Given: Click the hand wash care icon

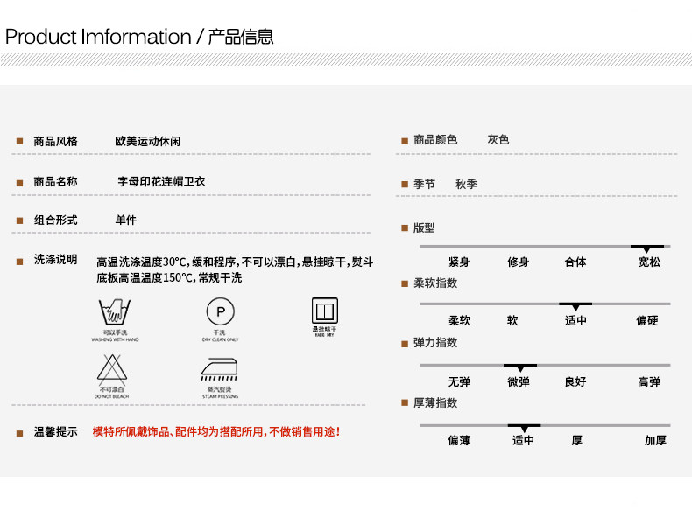Looking at the screenshot, I should tap(115, 312).
